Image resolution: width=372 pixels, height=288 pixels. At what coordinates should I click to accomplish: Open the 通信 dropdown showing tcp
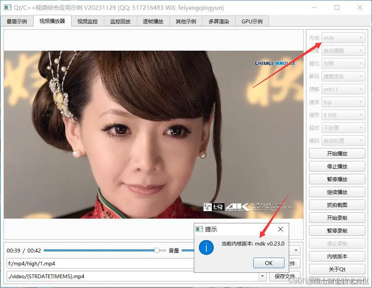(x=343, y=102)
